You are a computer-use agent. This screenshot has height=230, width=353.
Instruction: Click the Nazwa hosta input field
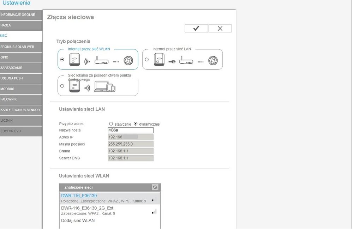pyautogui.click(x=131, y=130)
